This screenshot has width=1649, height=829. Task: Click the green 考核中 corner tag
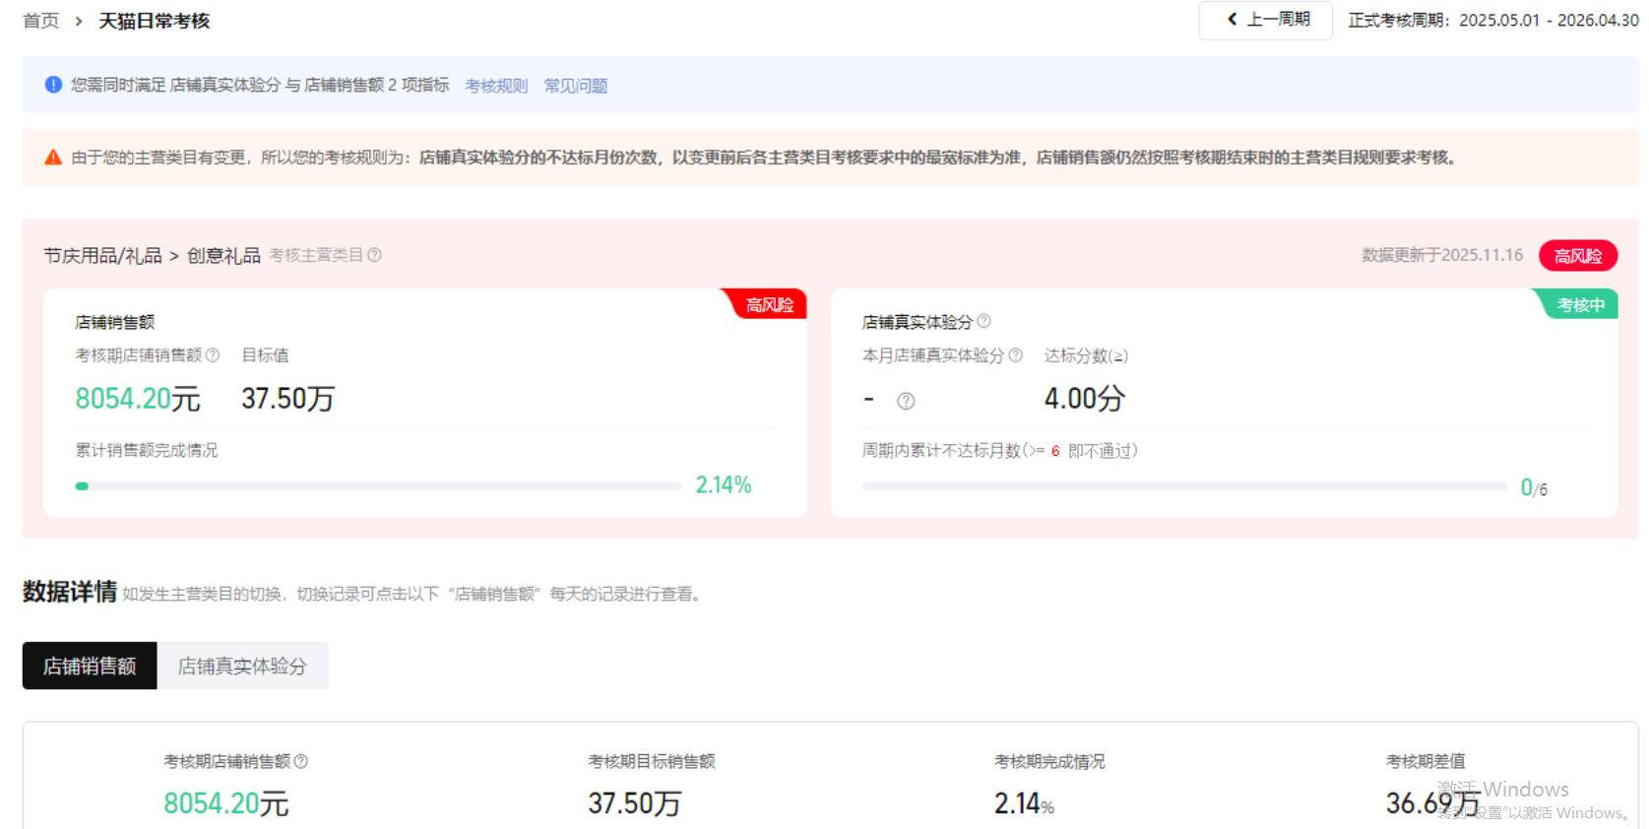click(1580, 305)
